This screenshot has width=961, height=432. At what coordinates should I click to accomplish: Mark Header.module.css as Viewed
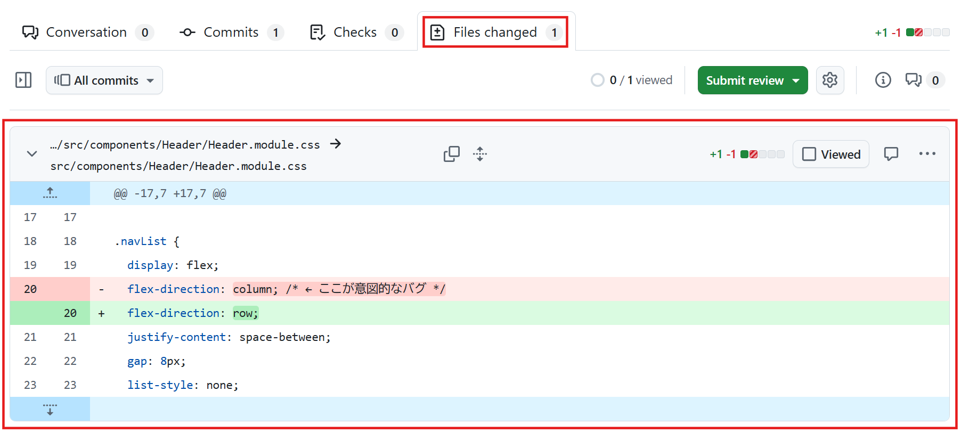831,154
